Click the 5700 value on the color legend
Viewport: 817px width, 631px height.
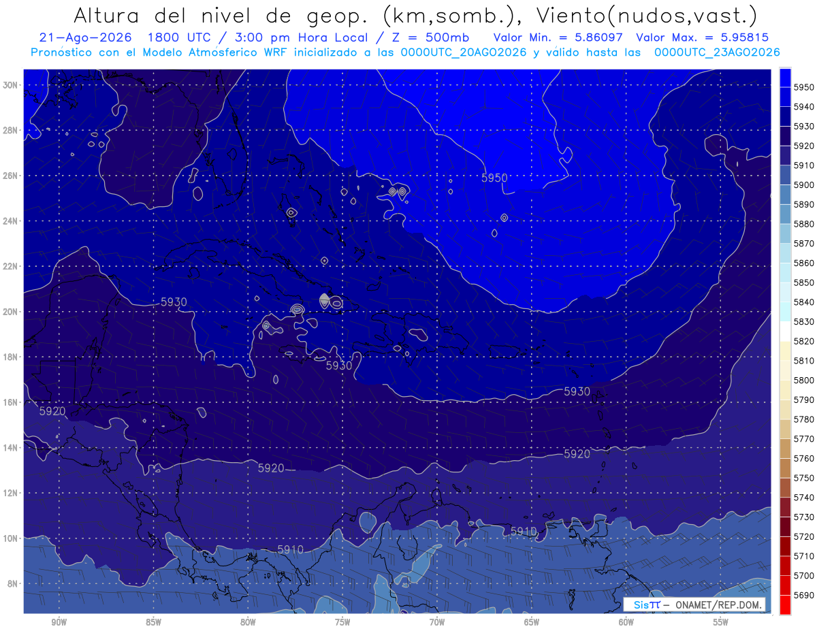click(x=804, y=575)
